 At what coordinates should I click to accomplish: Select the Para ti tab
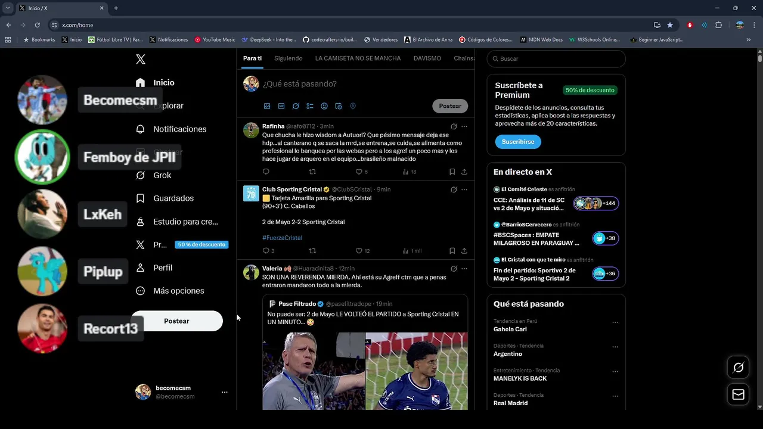point(252,58)
